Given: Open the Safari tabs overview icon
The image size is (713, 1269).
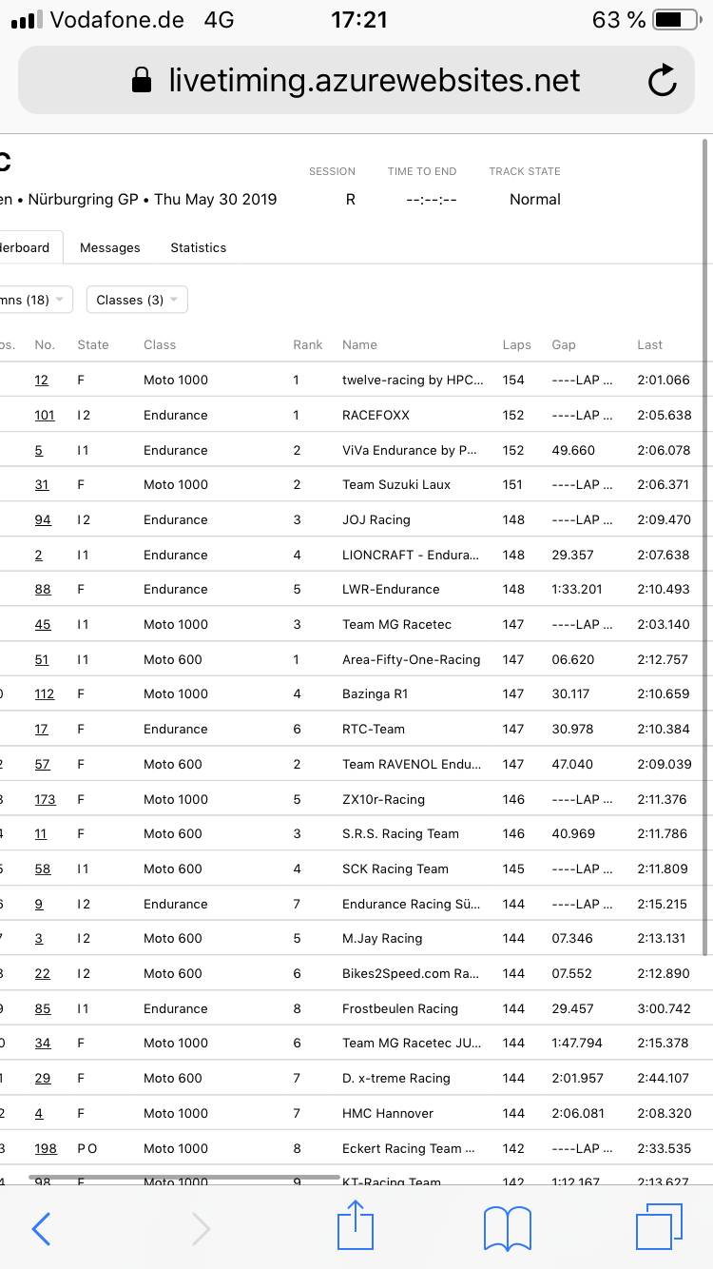Looking at the screenshot, I should [659, 1227].
